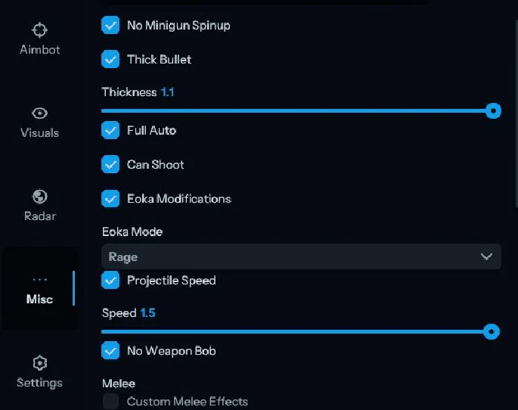Open the Eoka Mode combo box showing Rage
The height and width of the screenshot is (410, 518).
300,256
